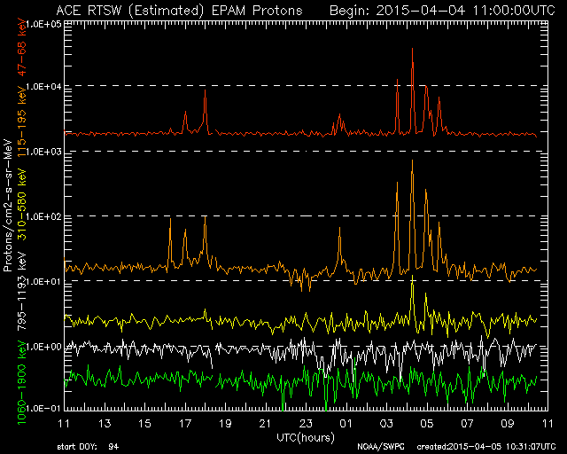This screenshot has height=454, width=567.
Task: Select the green '1060-1900 keV' channel label
Action: tap(22, 382)
